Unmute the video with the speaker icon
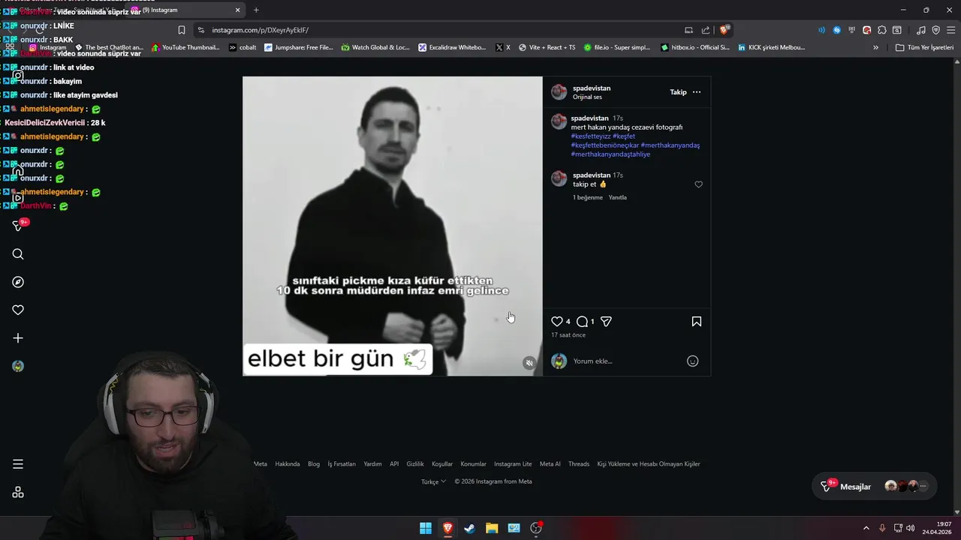 529,363
